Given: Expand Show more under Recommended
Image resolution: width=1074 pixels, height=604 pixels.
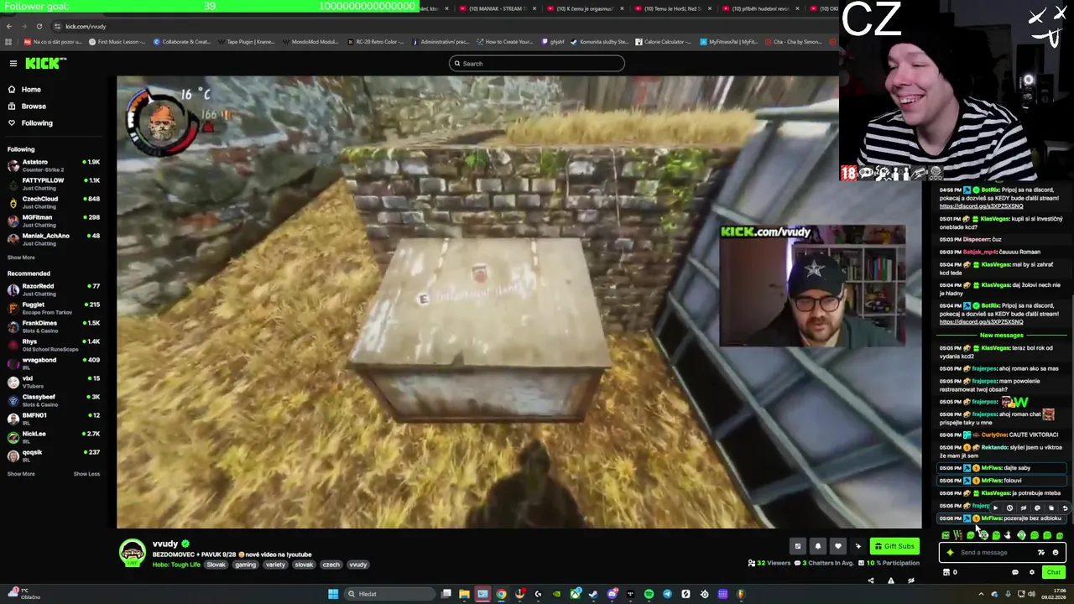Looking at the screenshot, I should (x=21, y=474).
